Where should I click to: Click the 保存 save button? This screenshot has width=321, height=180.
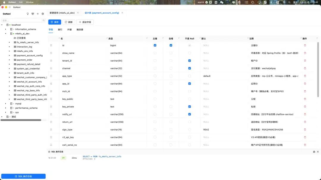click(54, 22)
